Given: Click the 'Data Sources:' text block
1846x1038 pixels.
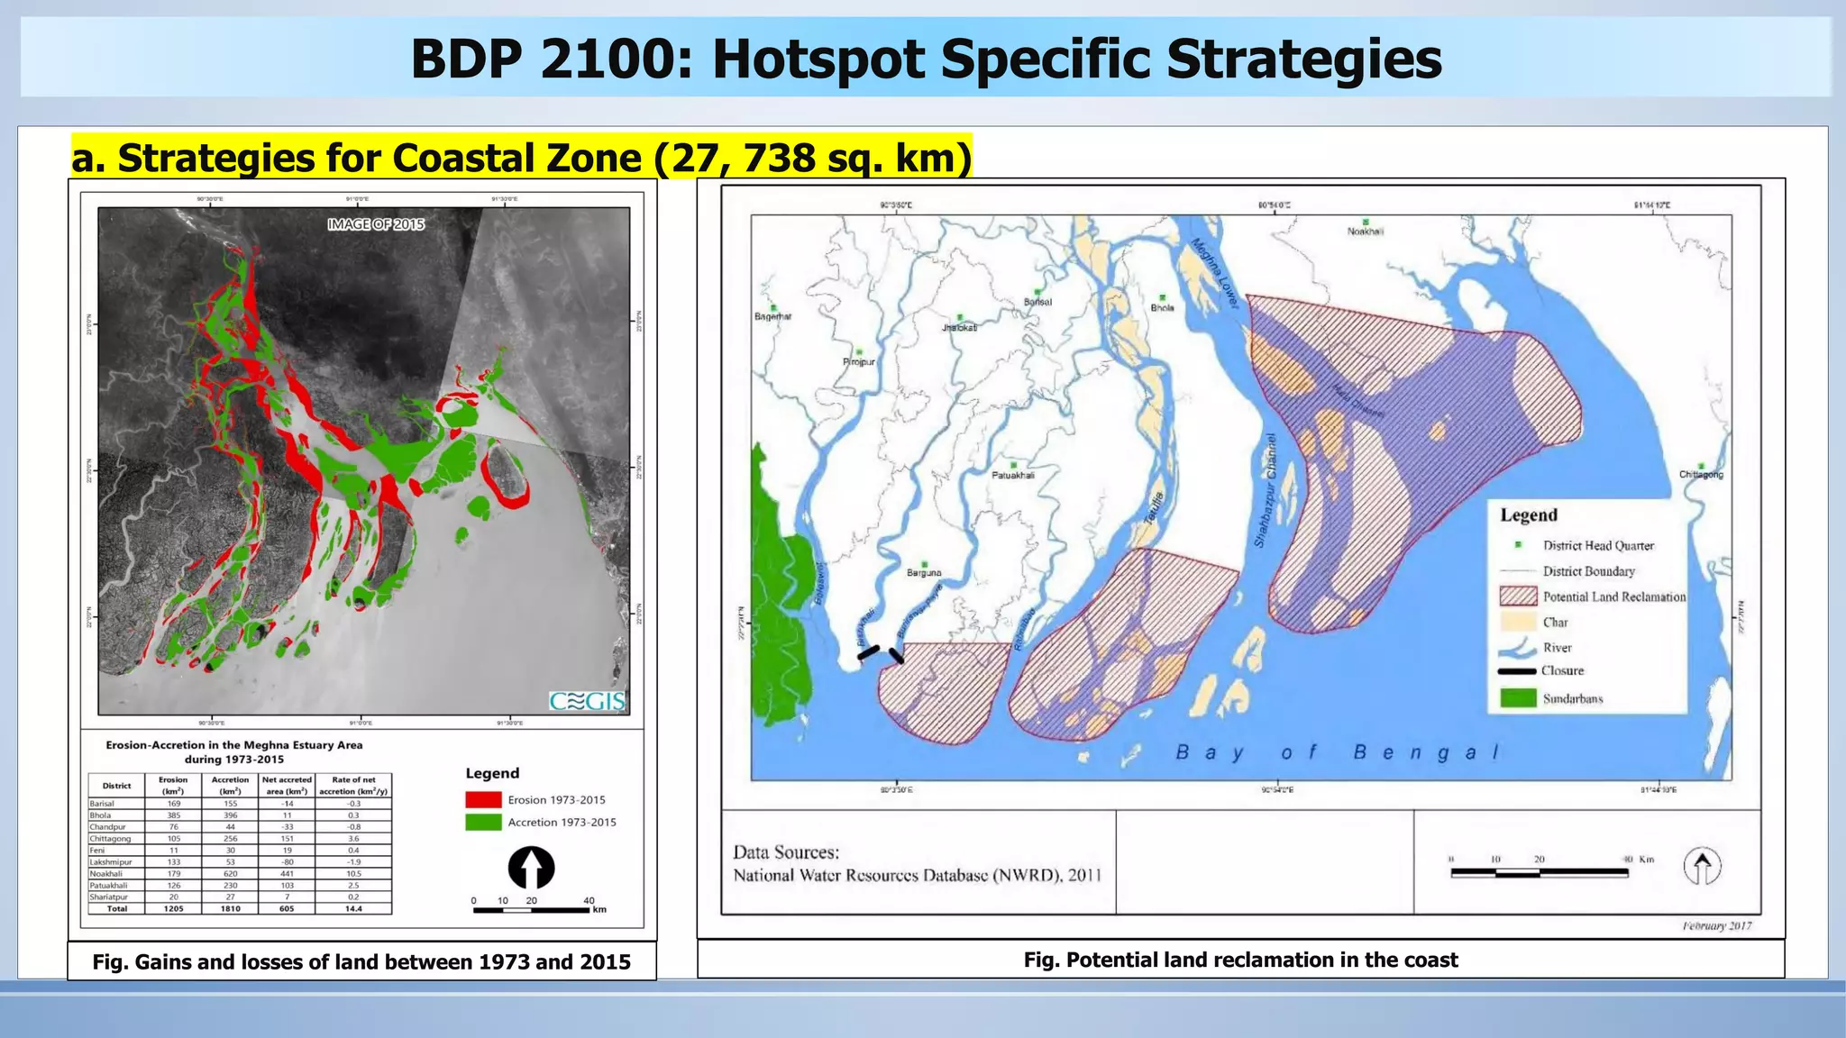Looking at the screenshot, I should tap(918, 863).
